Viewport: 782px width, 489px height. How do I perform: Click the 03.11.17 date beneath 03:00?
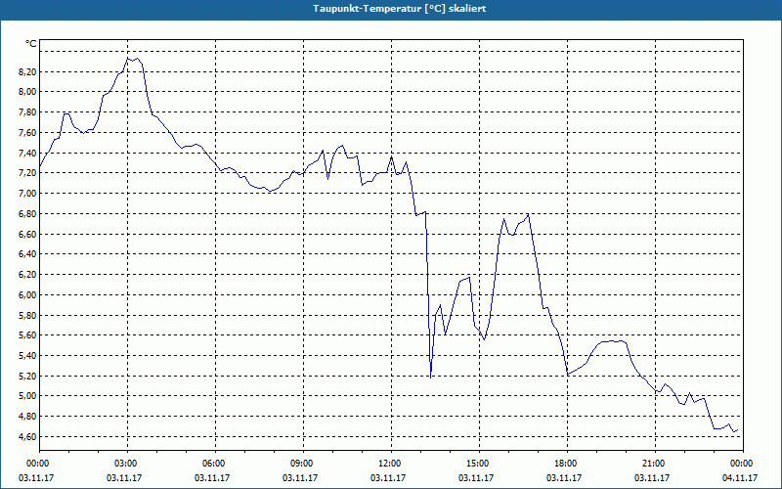(x=124, y=478)
